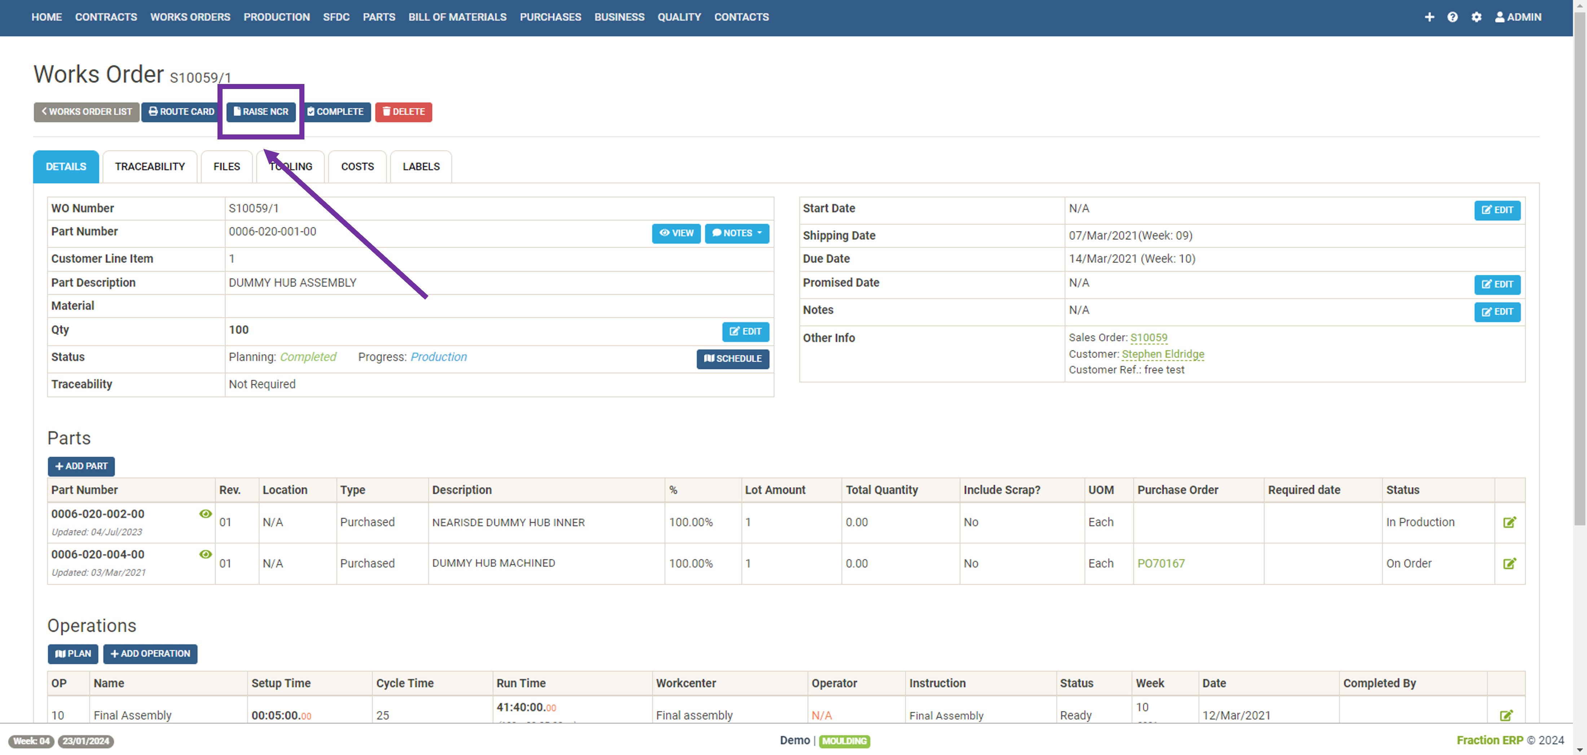Open the settings gear icon
The width and height of the screenshot is (1587, 755).
[1477, 17]
